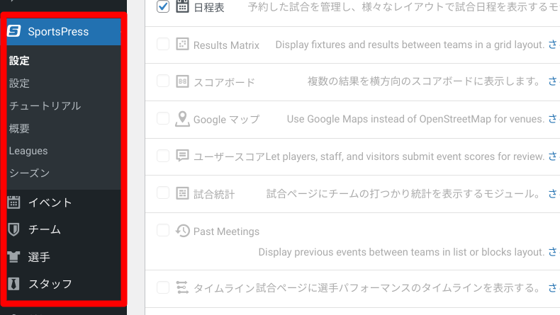Enable the Google マップ checkbox
Viewport: 560px width, 315px height.
click(163, 118)
